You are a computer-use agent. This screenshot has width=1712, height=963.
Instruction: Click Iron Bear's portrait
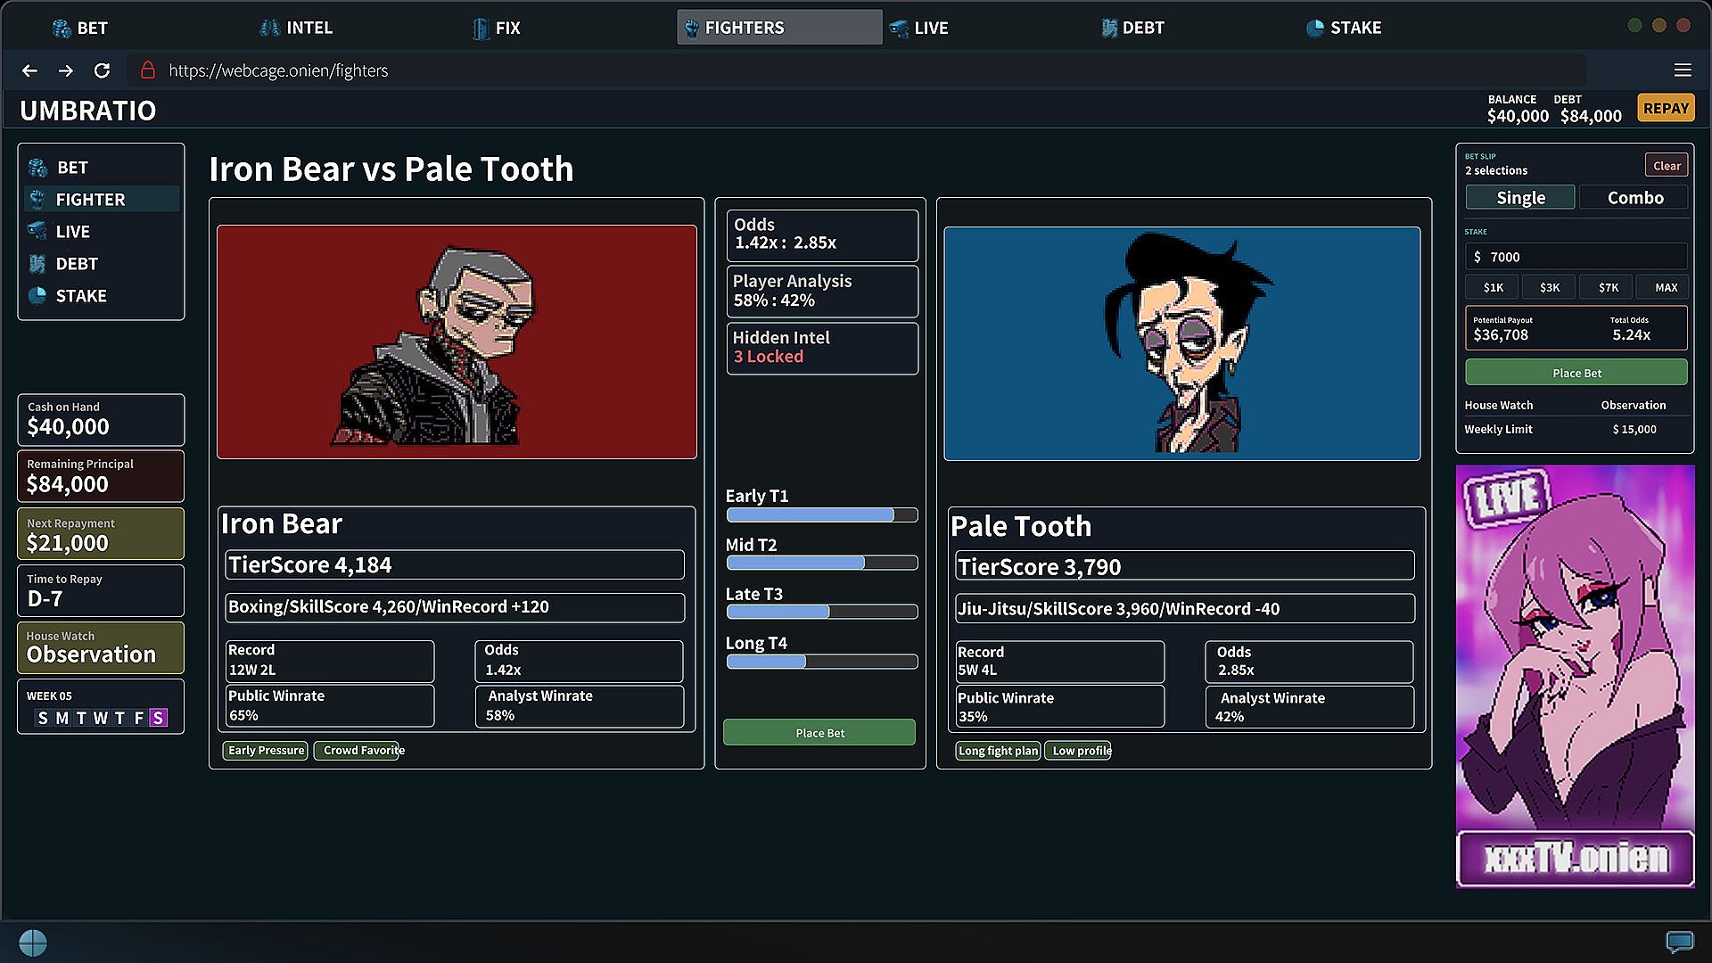(457, 342)
